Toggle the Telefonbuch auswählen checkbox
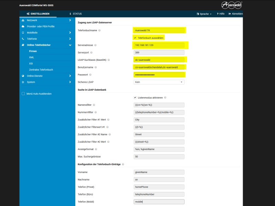 135,37
